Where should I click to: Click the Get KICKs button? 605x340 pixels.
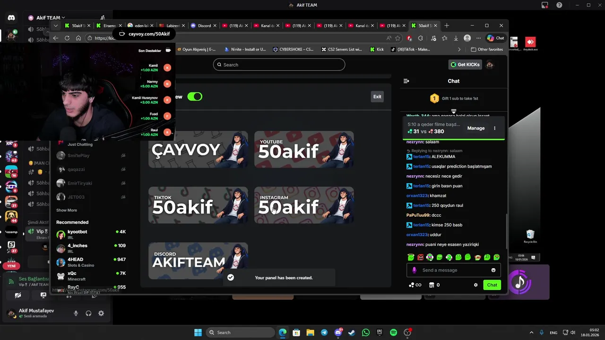465,65
